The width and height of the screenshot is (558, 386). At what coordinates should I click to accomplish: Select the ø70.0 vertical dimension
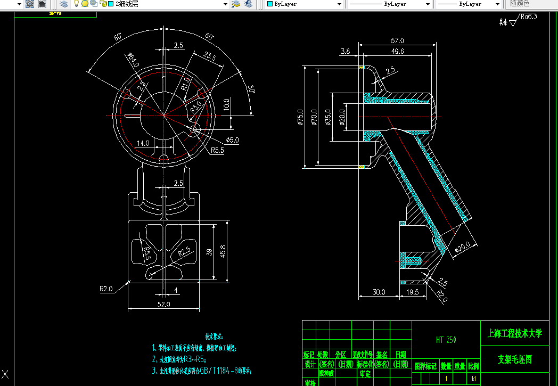tap(314, 117)
